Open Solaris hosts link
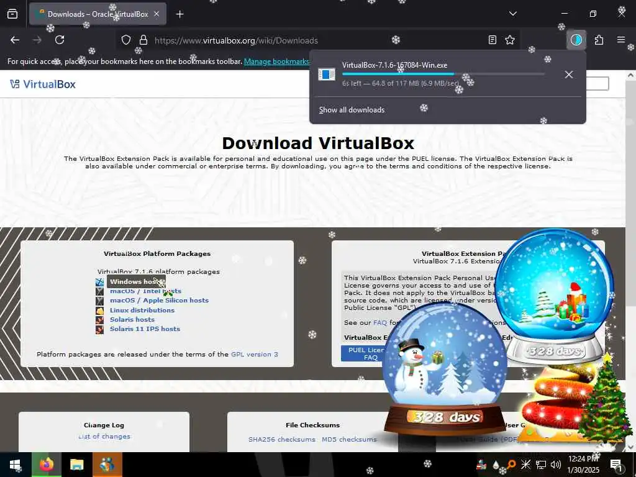 click(x=132, y=319)
